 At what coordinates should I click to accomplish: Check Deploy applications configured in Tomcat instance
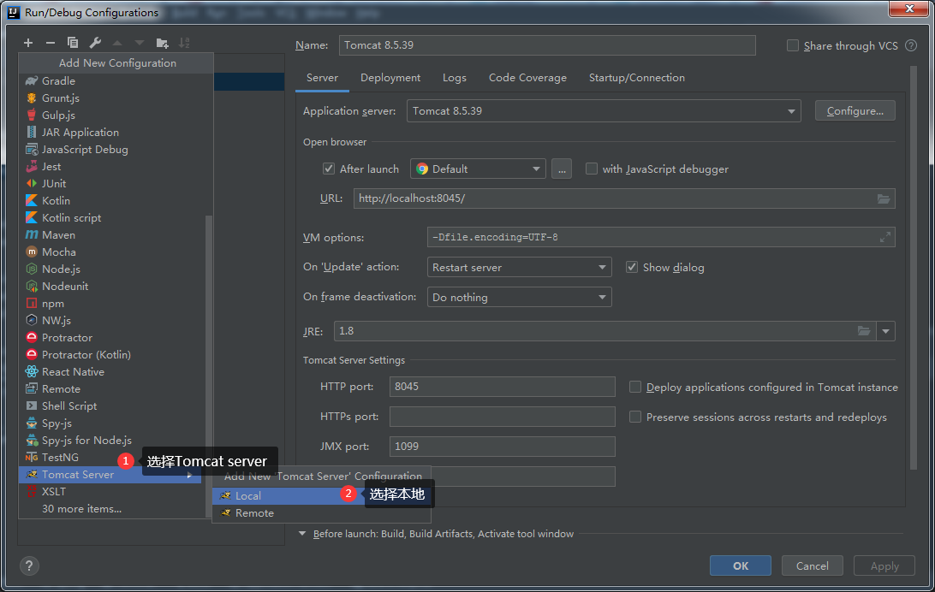(635, 388)
